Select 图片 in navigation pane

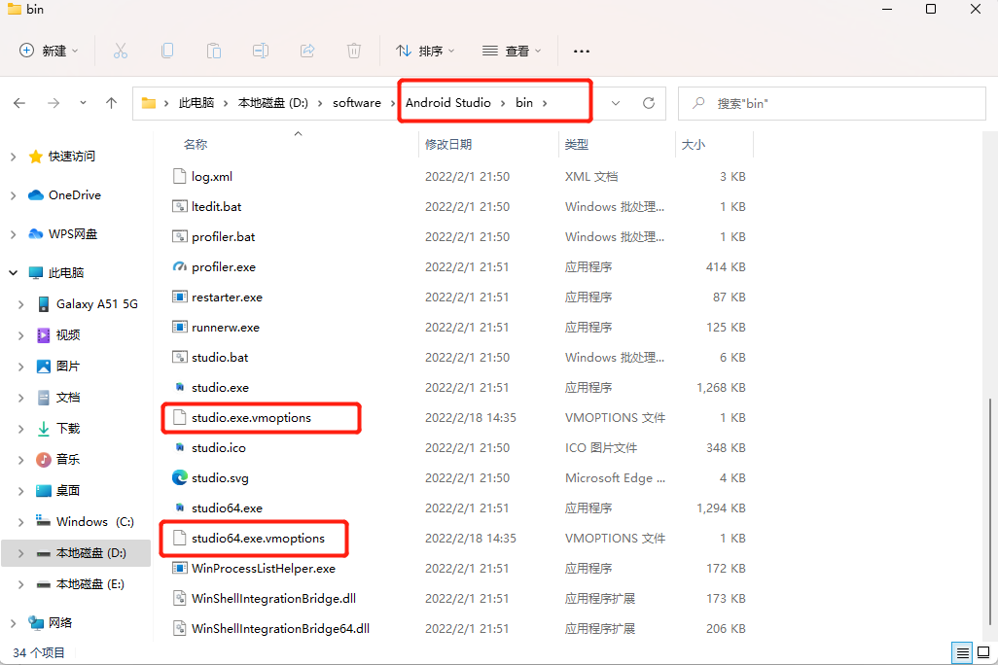[x=68, y=367]
